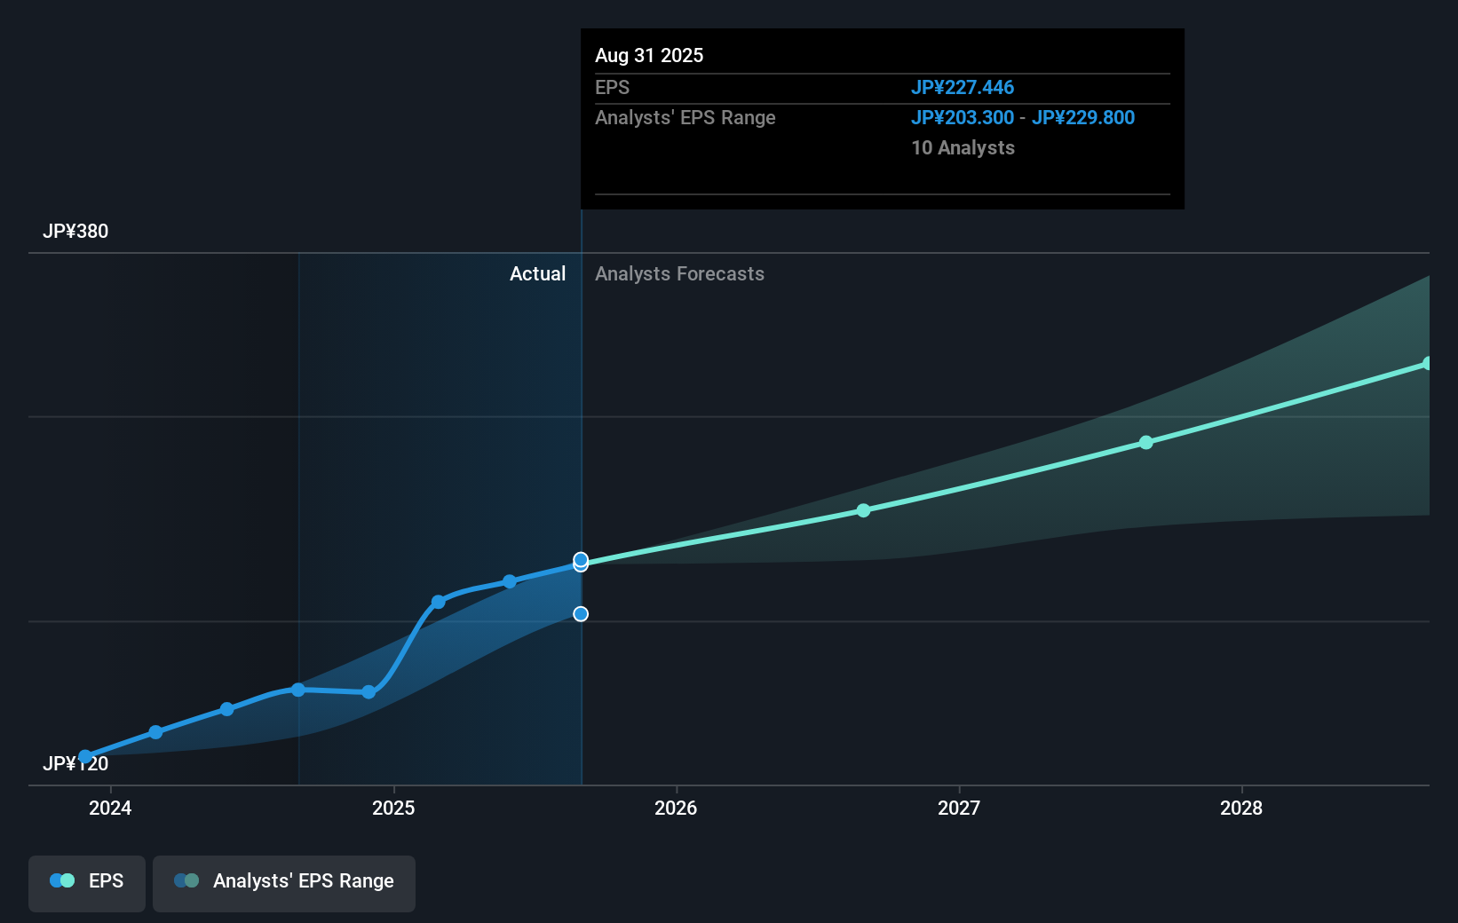Image resolution: width=1458 pixels, height=923 pixels.
Task: Toggle the Analysts' EPS Range band visibility
Action: 283,883
